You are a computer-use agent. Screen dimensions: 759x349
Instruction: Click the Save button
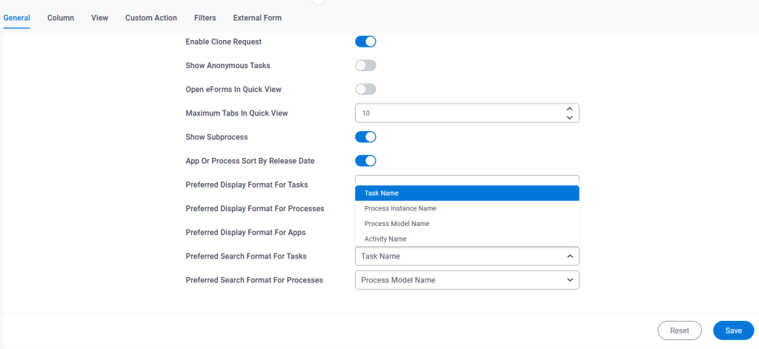click(x=733, y=330)
